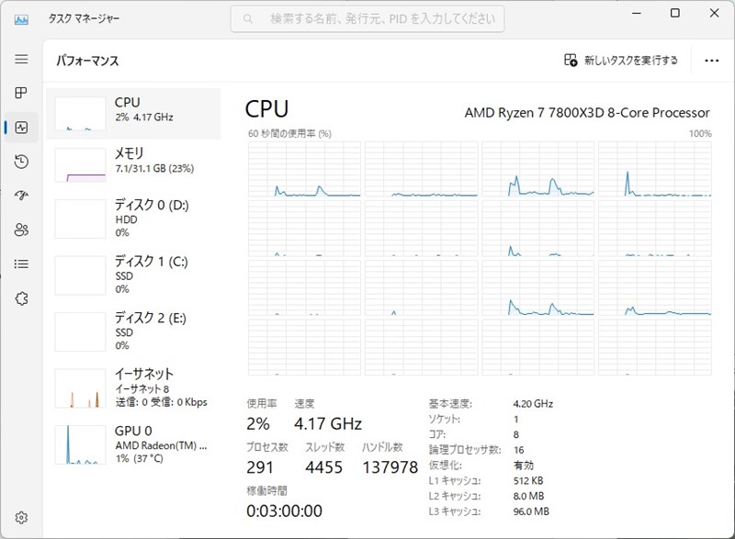Viewport: 735px width, 539px height.
Task: Click the Task Manager title bar icon
Action: (21, 18)
